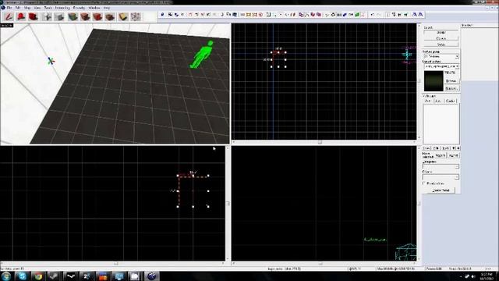Click the camera label in the 3D viewport
The image size is (499, 281).
point(7,25)
